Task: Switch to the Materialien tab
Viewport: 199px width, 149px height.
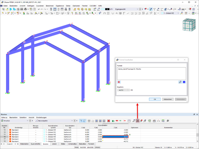Action: (x=24, y=144)
